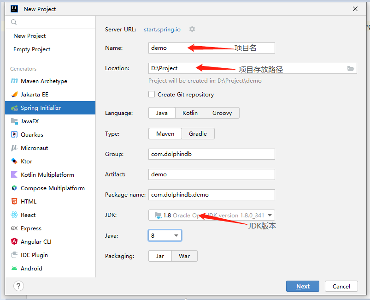
Task: Select Kotlin as the language
Action: (x=190, y=113)
